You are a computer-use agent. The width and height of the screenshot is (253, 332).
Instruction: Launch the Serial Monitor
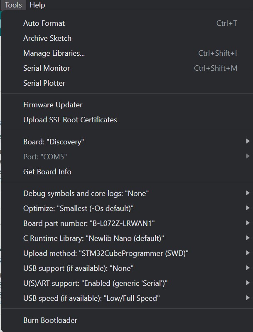(x=47, y=68)
